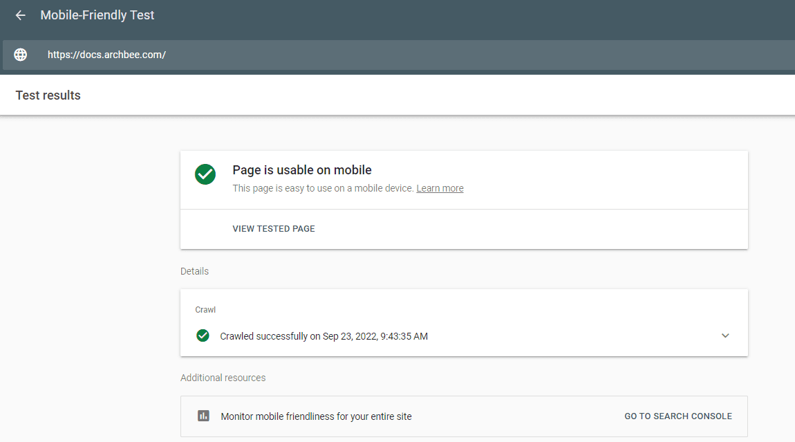Click the Crawled successfully timestamp text

click(324, 336)
